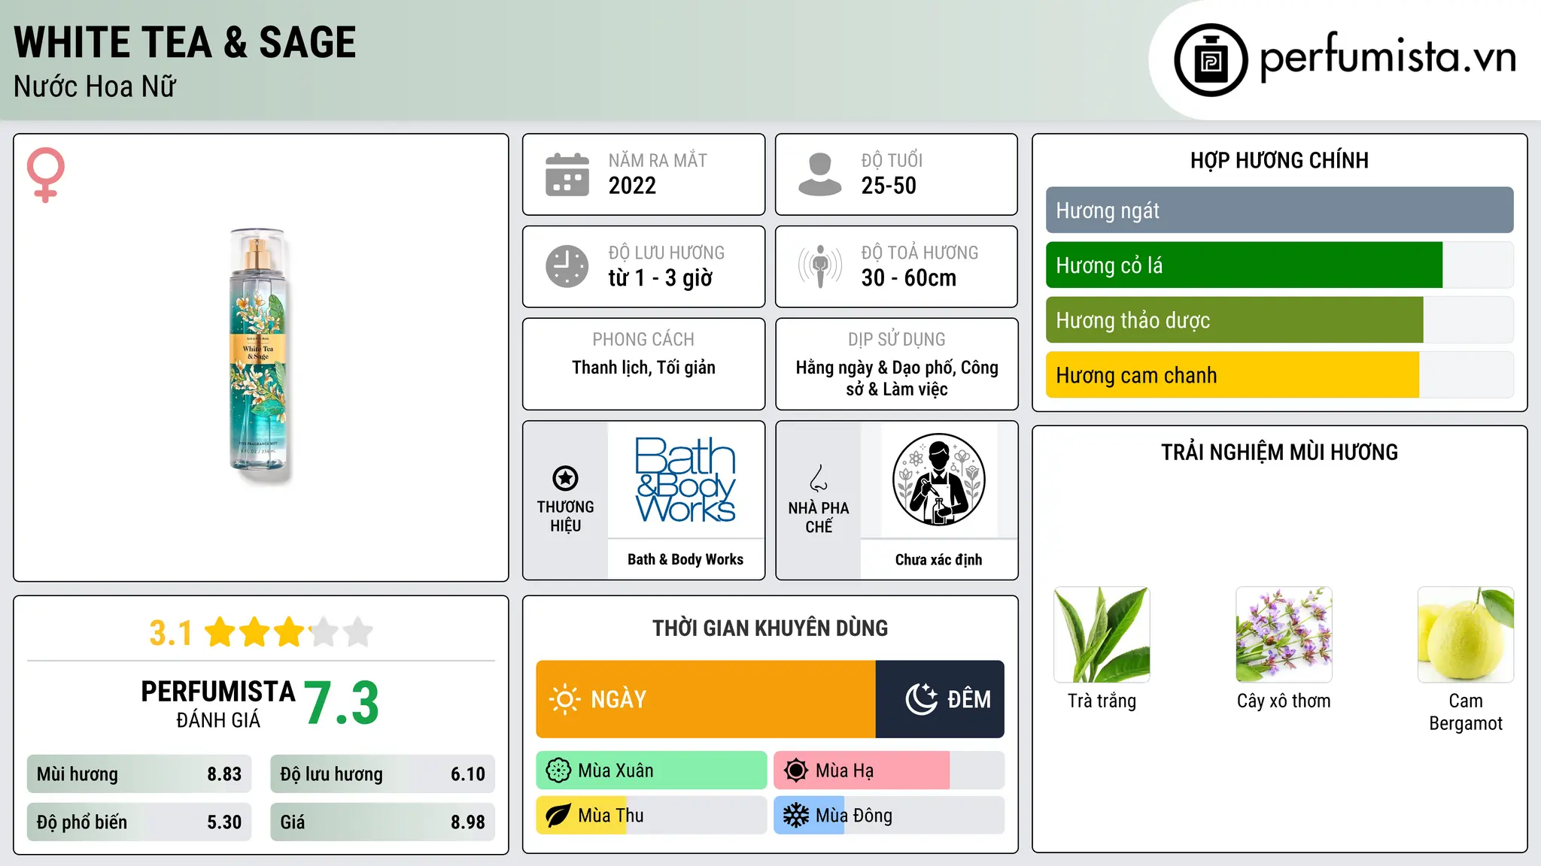1541x866 pixels.
Task: Select the green Hương cỏ lá accord bar
Action: pyautogui.click(x=1244, y=265)
